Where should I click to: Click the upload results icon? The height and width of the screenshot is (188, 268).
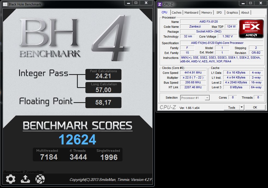25,179
